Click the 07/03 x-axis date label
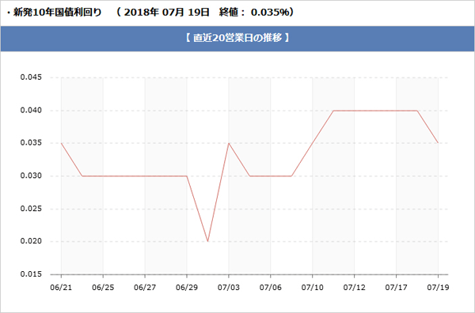Screen dimensions: 475x313 tap(229, 287)
